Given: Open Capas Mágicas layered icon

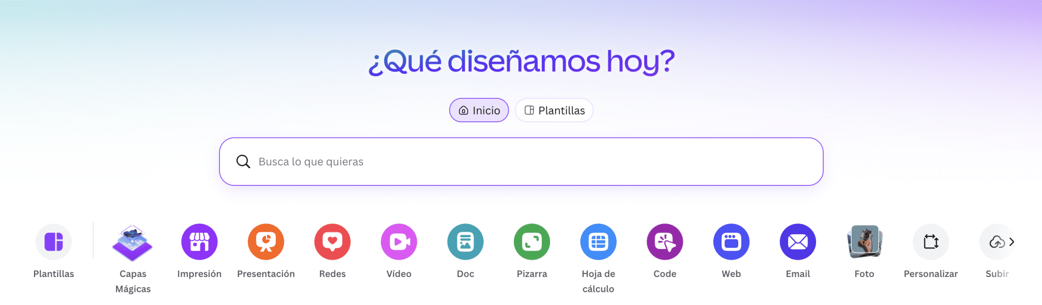Looking at the screenshot, I should pyautogui.click(x=133, y=242).
